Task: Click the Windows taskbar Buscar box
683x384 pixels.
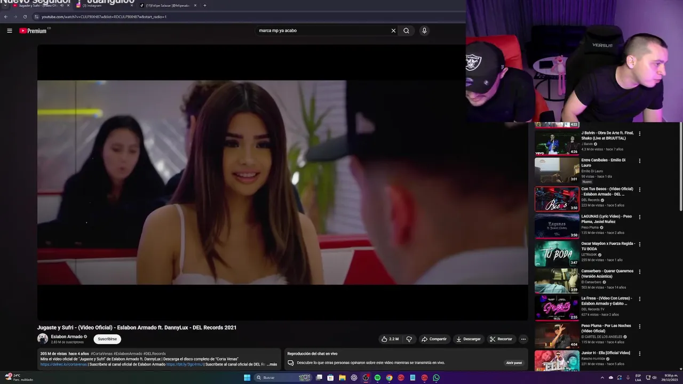Action: 282,378
